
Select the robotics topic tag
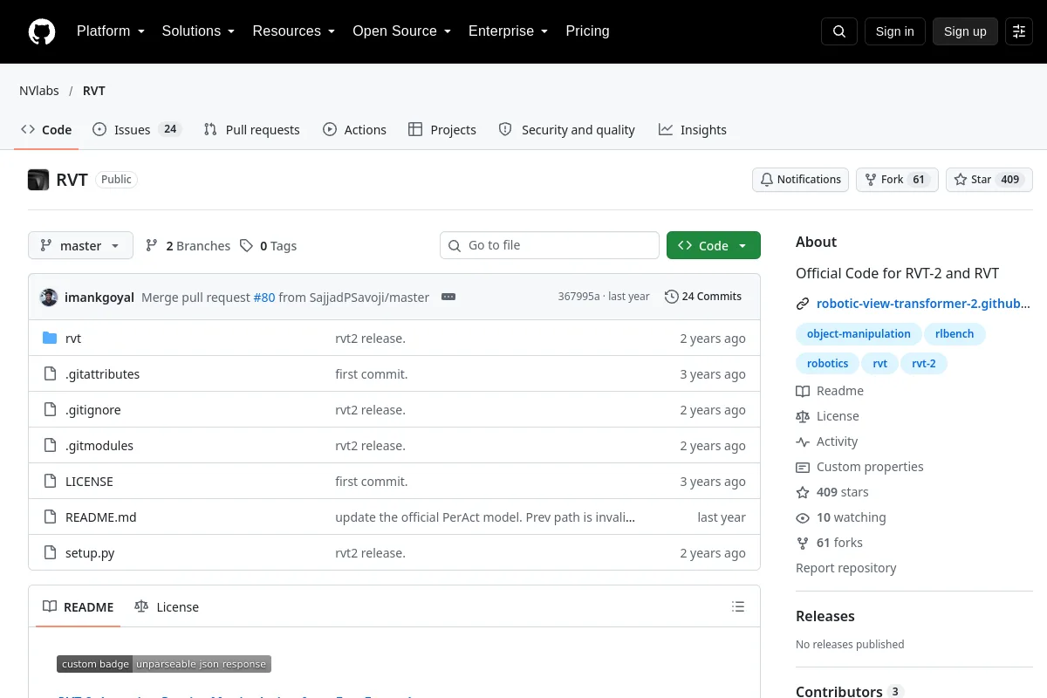827,364
